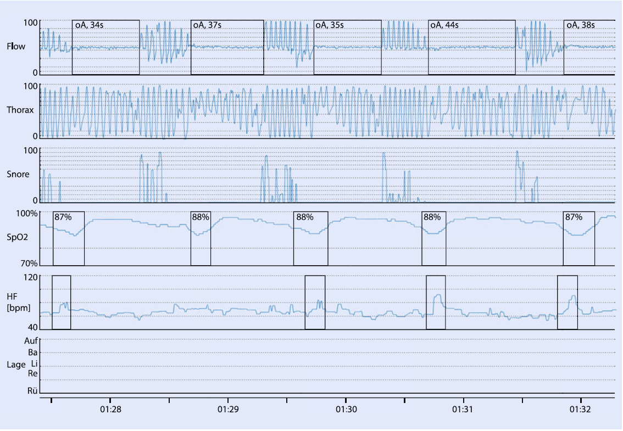The height and width of the screenshot is (431, 623).
Task: Select heart rate event box near 01:30
Action: (315, 303)
